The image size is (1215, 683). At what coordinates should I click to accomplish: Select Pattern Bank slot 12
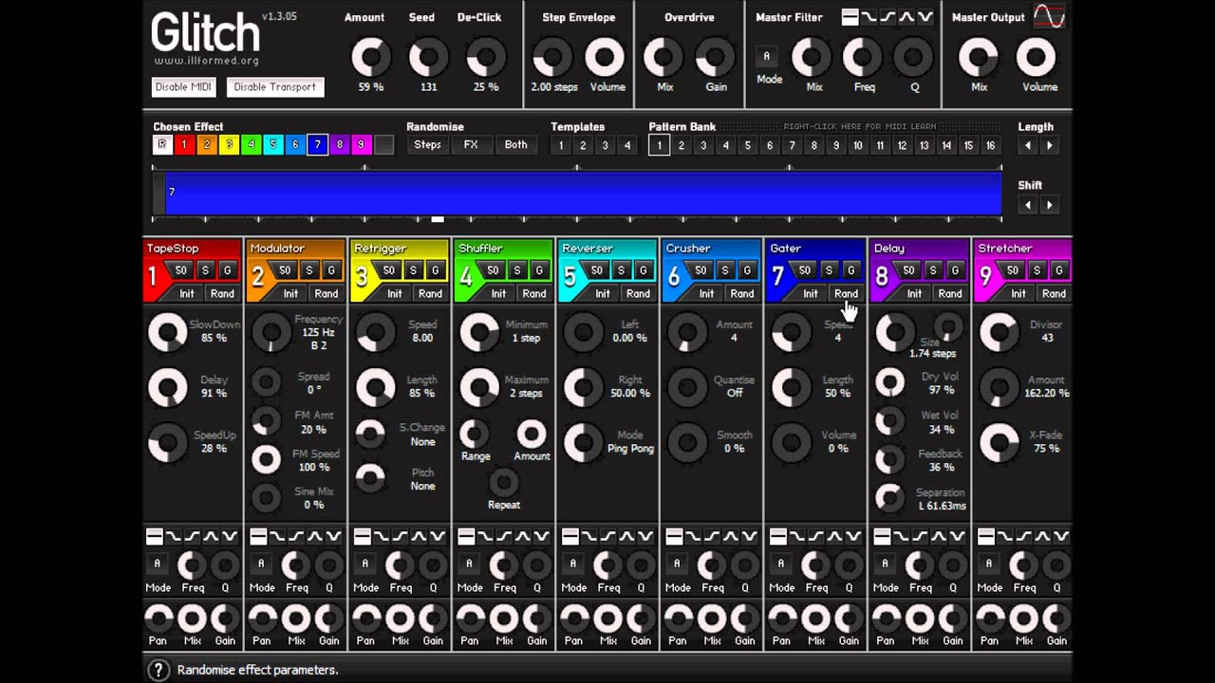[902, 145]
